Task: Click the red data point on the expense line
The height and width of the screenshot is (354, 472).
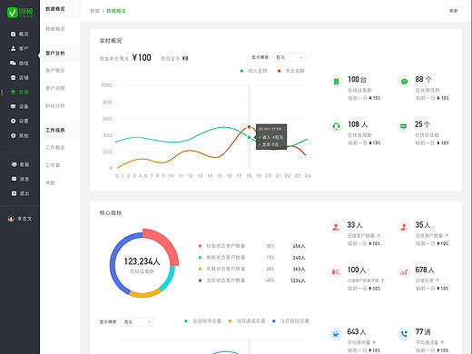Action: click(x=249, y=127)
